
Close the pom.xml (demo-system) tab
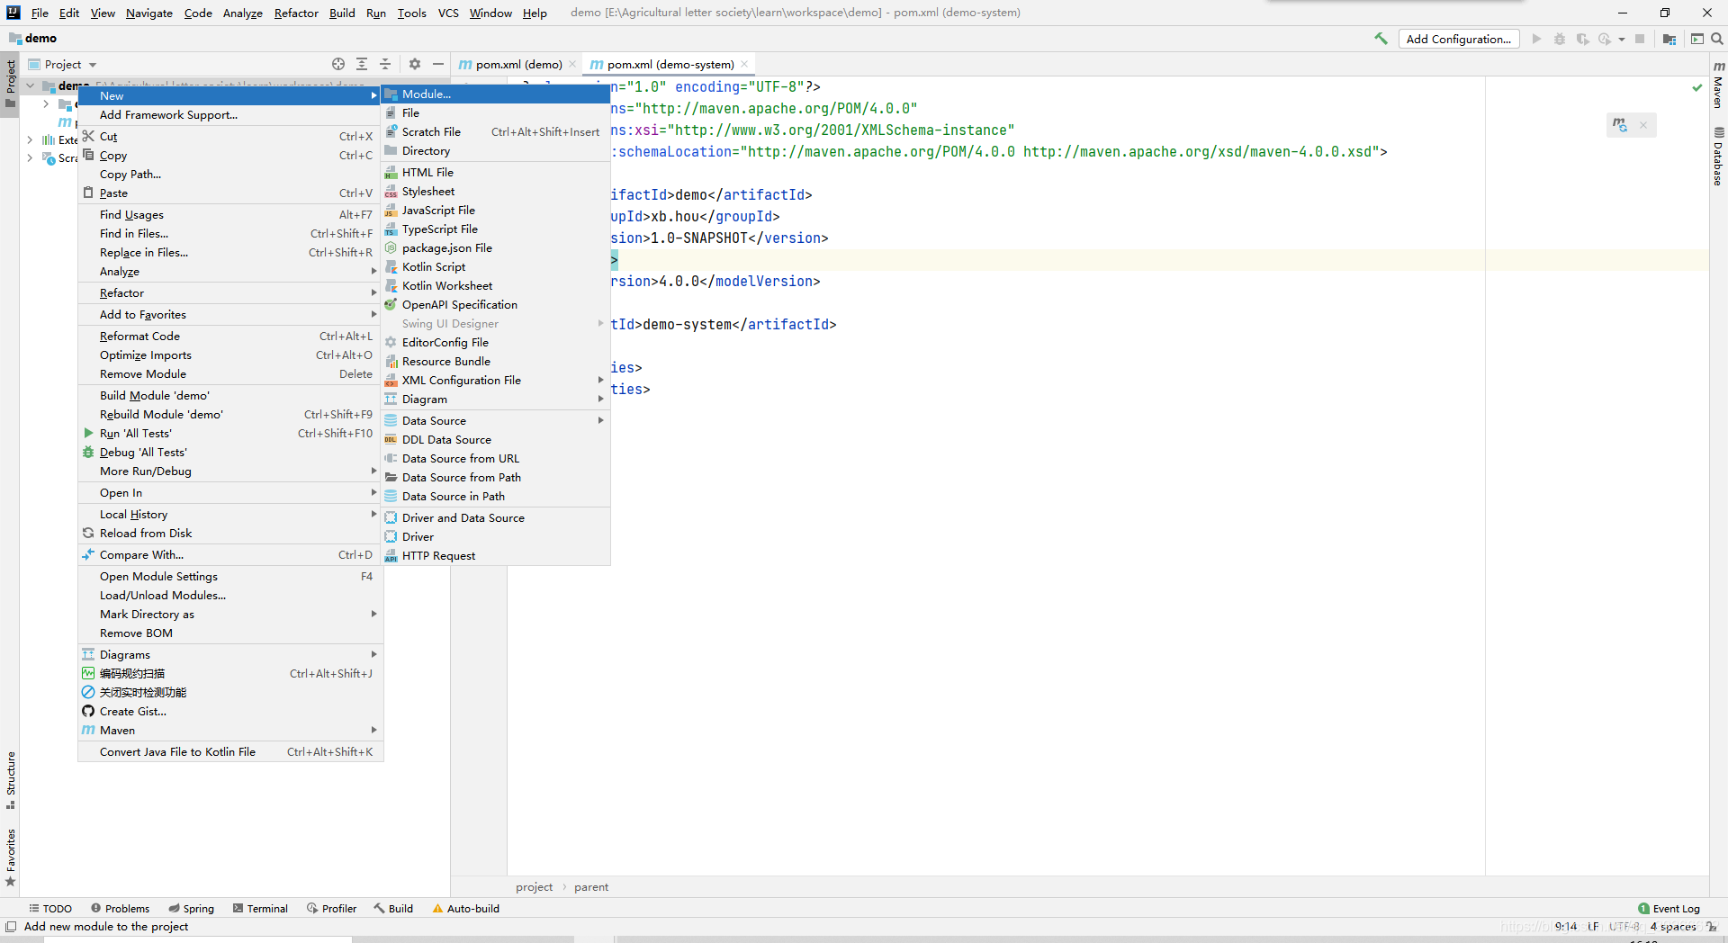(744, 64)
